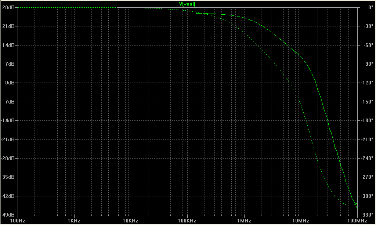This screenshot has width=376, height=225.
Task: Click the -30° phase axis label
Action: [x=368, y=26]
